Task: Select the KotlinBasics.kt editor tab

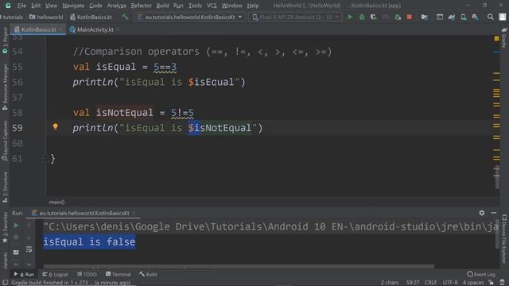Action: 38,29
